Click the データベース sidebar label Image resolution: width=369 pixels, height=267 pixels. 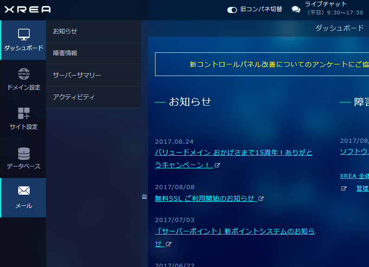click(24, 166)
